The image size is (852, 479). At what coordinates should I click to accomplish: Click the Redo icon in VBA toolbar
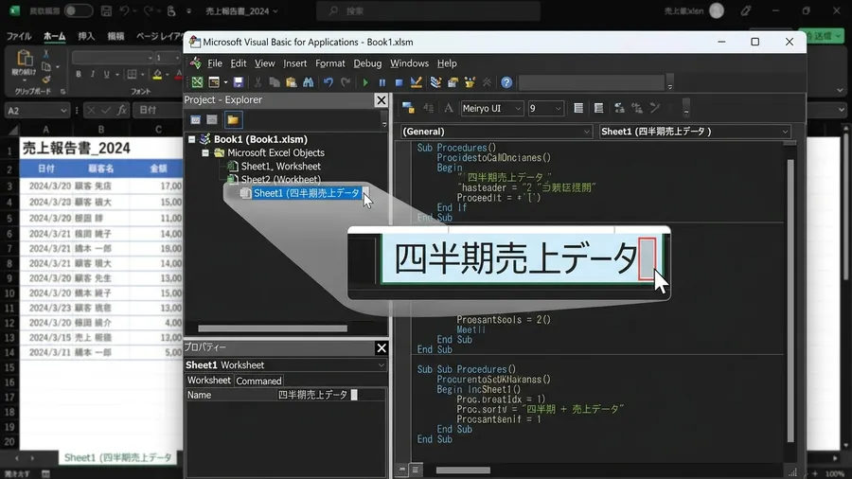click(345, 82)
